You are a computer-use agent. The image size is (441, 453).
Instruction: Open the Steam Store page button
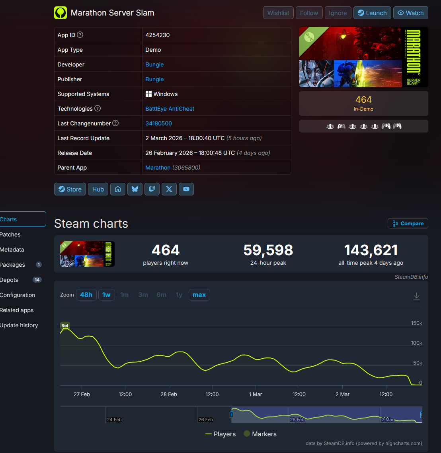click(70, 189)
